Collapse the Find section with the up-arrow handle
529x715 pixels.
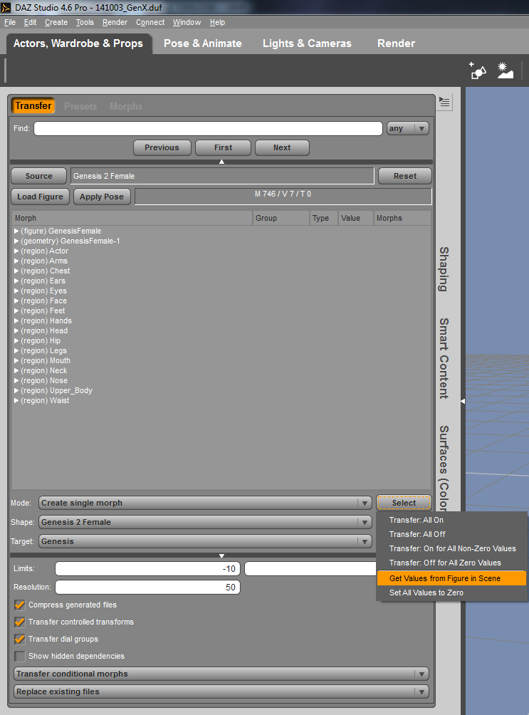(221, 162)
